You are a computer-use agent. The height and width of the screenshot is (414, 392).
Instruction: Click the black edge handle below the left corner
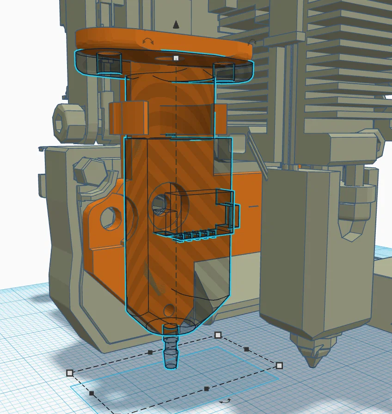(x=92, y=393)
